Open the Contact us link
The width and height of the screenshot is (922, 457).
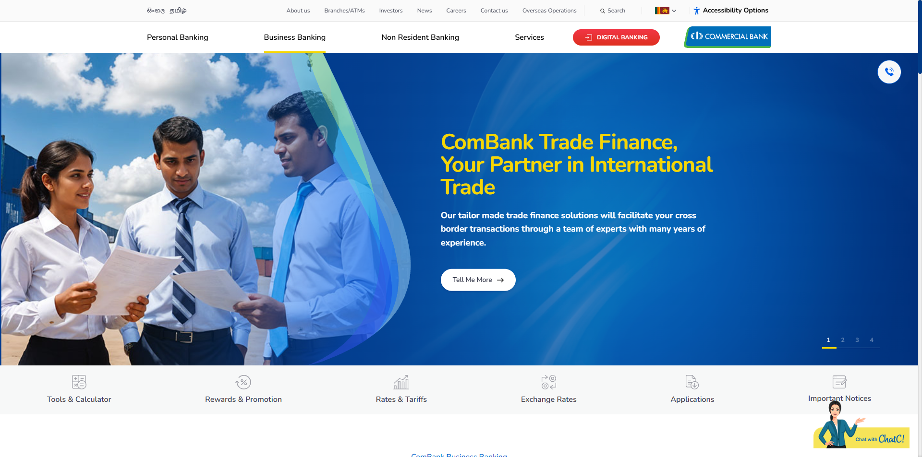(494, 11)
